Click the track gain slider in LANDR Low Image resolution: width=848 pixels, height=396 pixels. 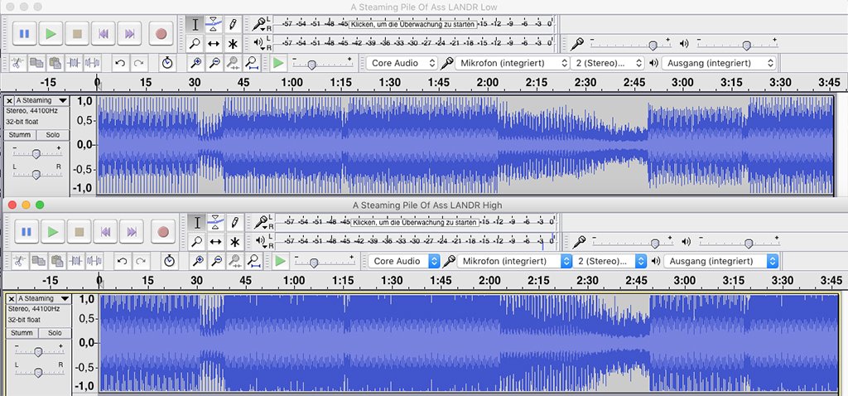pyautogui.click(x=36, y=153)
